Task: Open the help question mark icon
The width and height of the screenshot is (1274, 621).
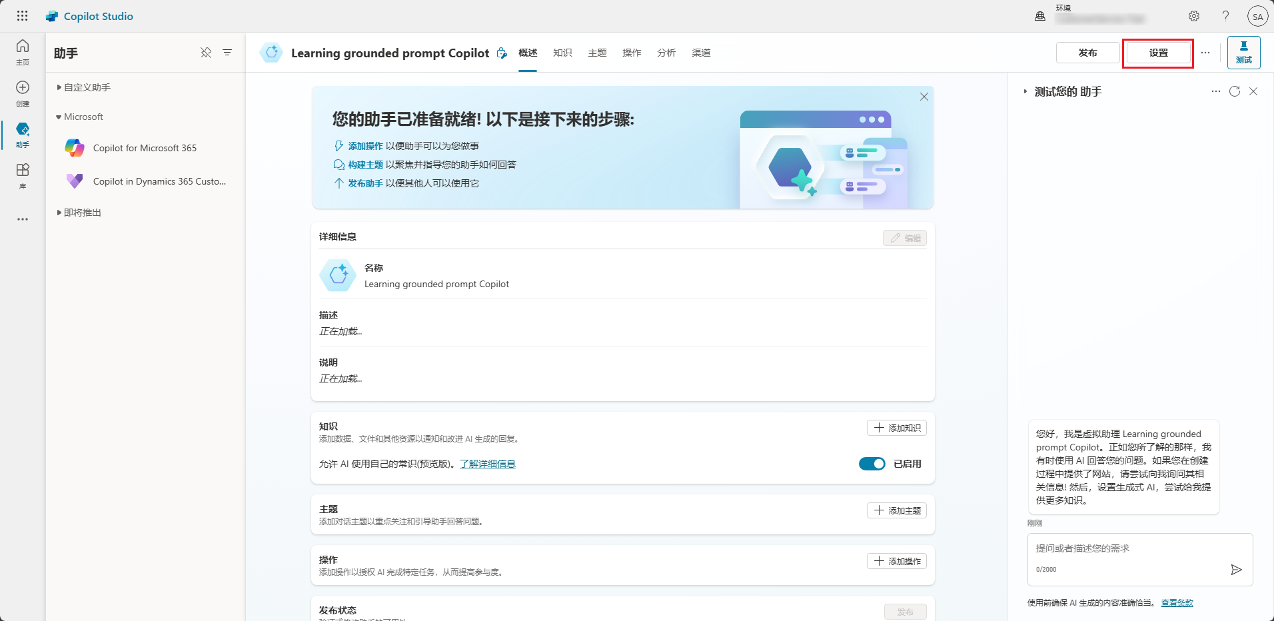Action: click(x=1225, y=16)
